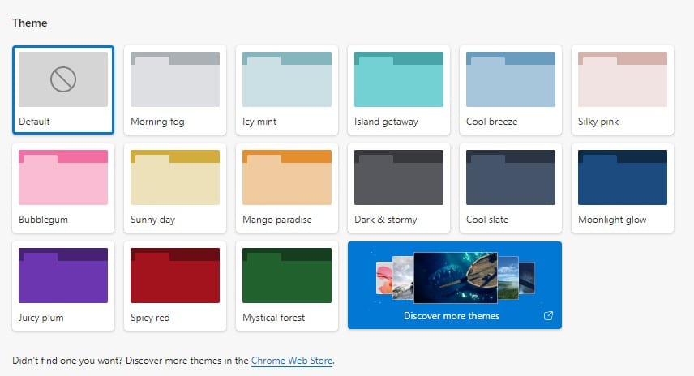Apply the Mystical forest theme
The height and width of the screenshot is (376, 694).
(287, 286)
